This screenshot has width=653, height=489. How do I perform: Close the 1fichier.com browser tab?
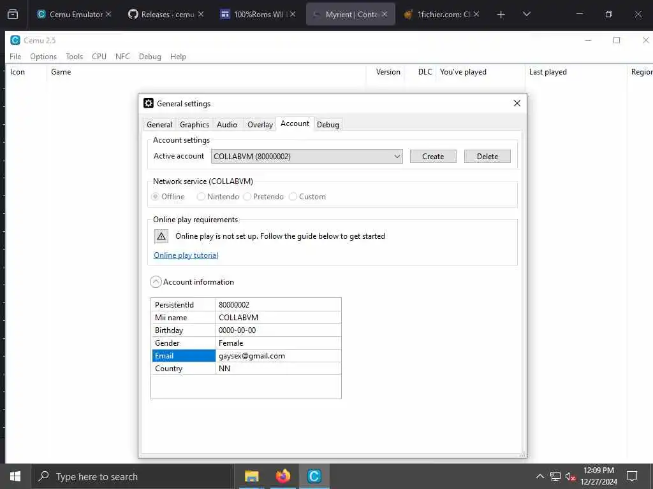pyautogui.click(x=476, y=14)
